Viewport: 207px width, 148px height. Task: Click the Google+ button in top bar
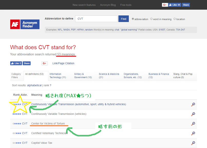tap(165, 5)
